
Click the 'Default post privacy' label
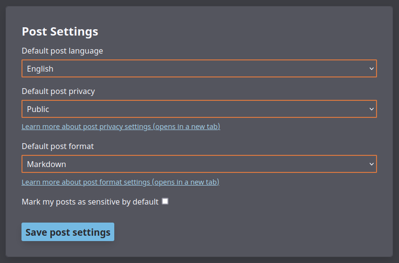pyautogui.click(x=58, y=91)
